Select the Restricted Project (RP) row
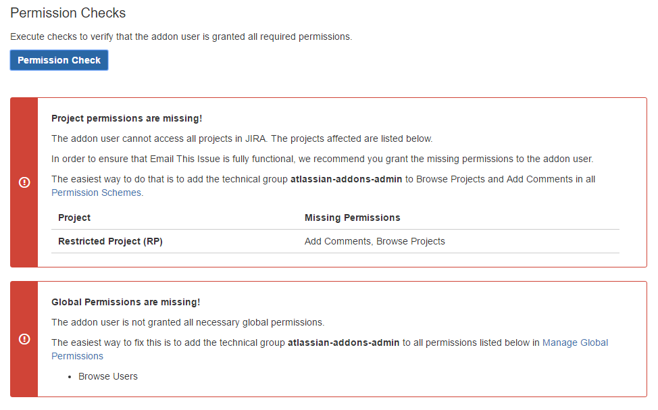This screenshot has height=410, width=658. click(x=335, y=241)
